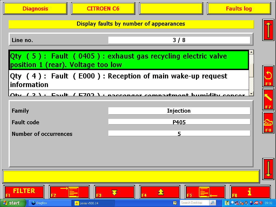This screenshot has width=276, height=207.
Task: Select the Fault 0405 exhaust gas valve row
Action: (129, 60)
